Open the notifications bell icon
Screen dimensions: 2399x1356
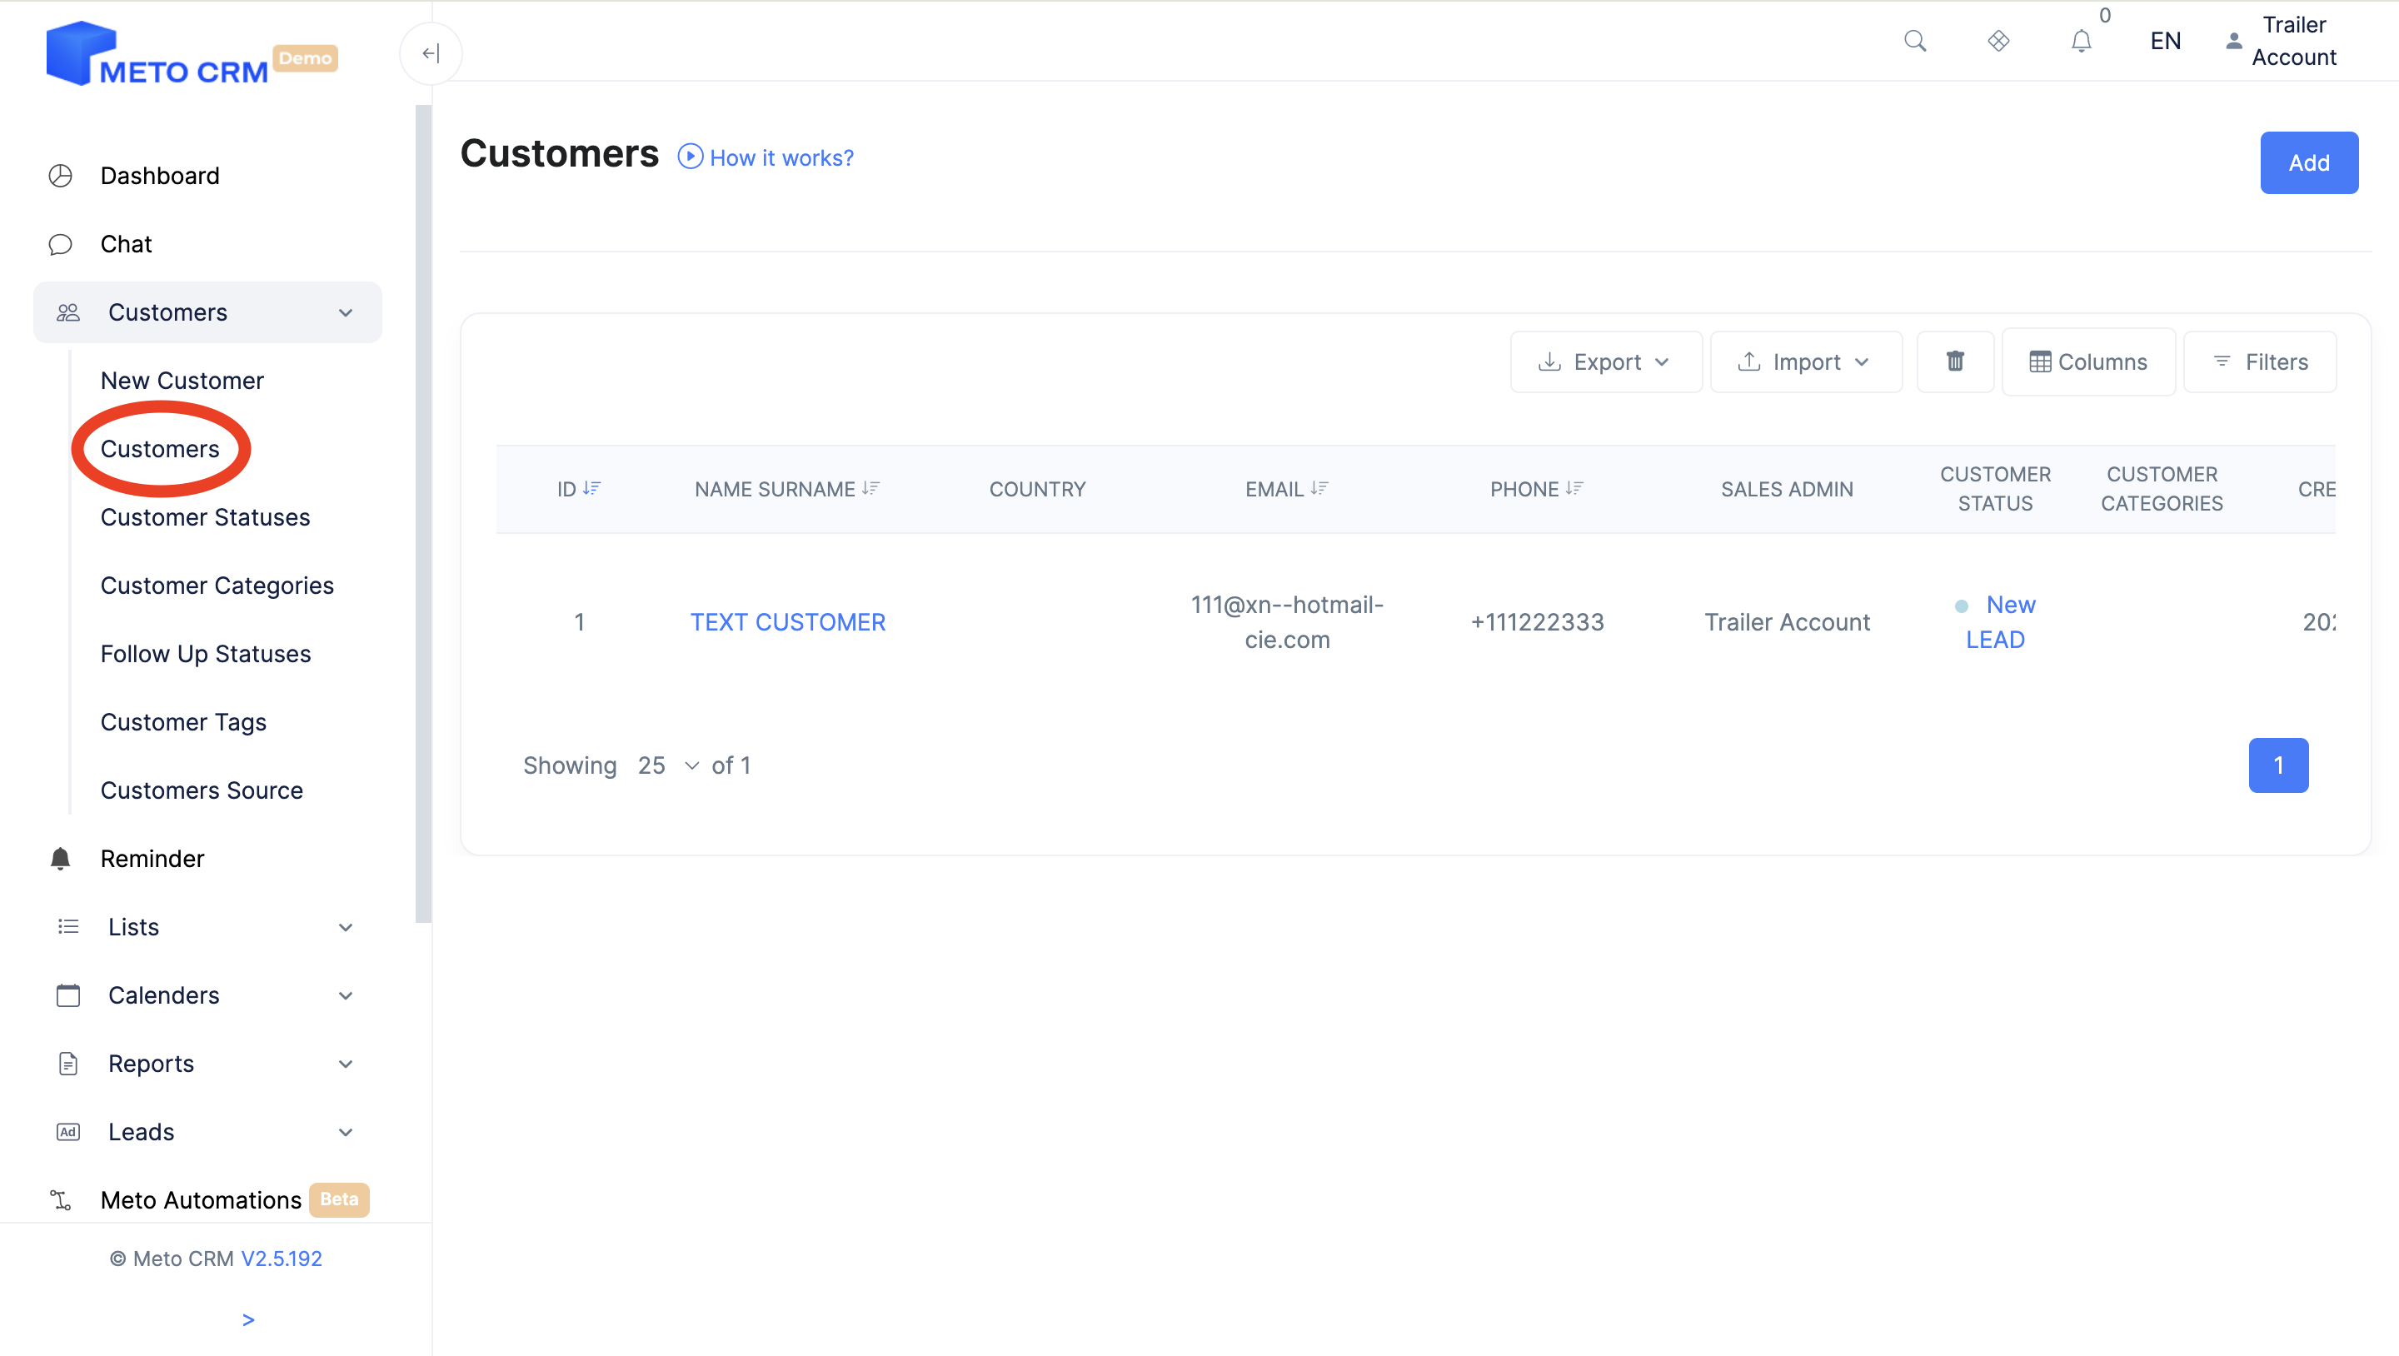[2081, 41]
